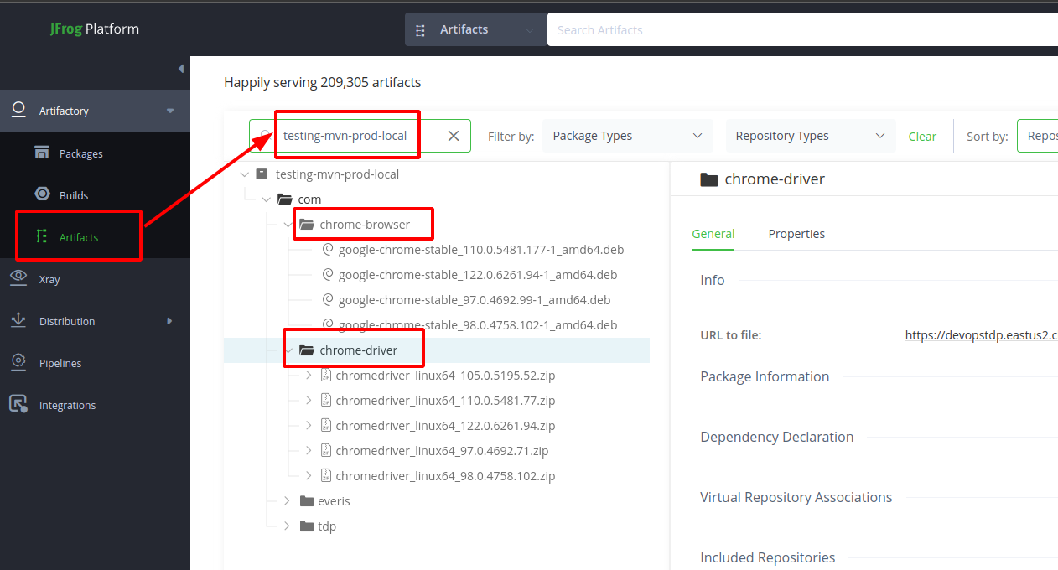The width and height of the screenshot is (1058, 570).
Task: Open Packages in the sidebar
Action: [x=81, y=153]
